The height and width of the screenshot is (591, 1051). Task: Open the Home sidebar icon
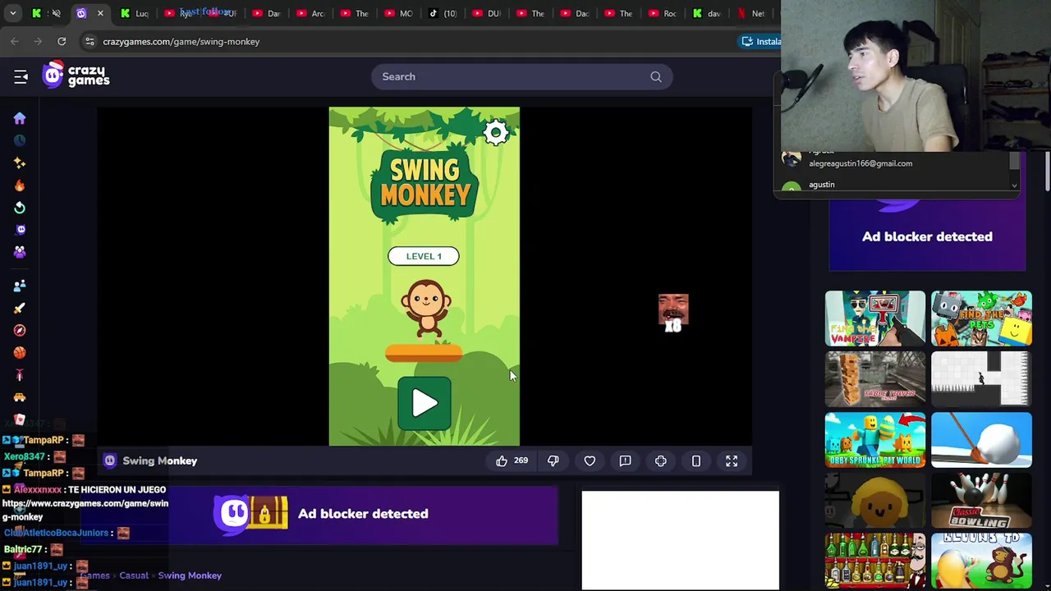[20, 118]
